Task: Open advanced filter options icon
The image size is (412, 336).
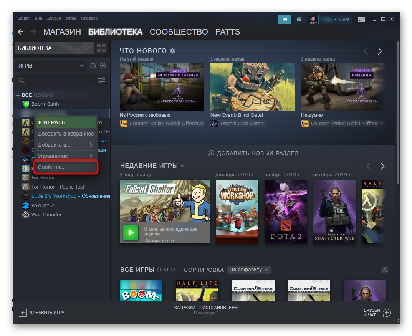Action: [101, 80]
